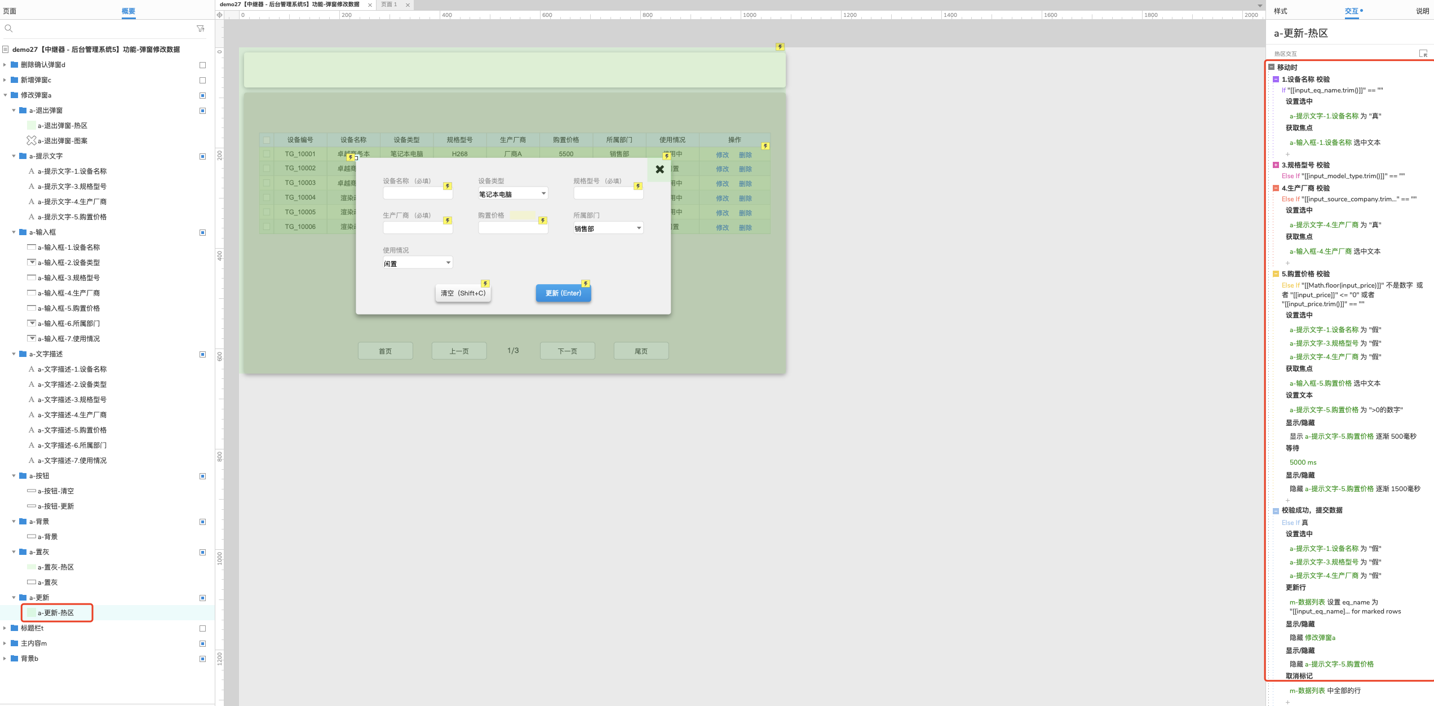The height and width of the screenshot is (706, 1434).
Task: Collapse the a-提示文字 group
Action: click(x=14, y=156)
